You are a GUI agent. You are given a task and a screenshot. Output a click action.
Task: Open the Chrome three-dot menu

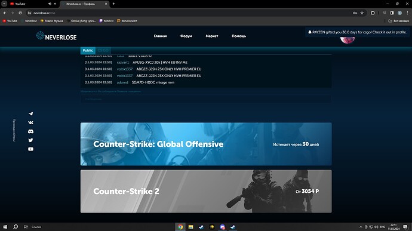click(408, 13)
